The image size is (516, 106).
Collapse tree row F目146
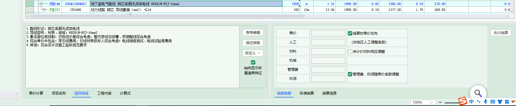(41, 4)
